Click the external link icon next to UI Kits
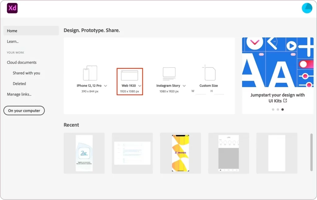 tap(285, 100)
